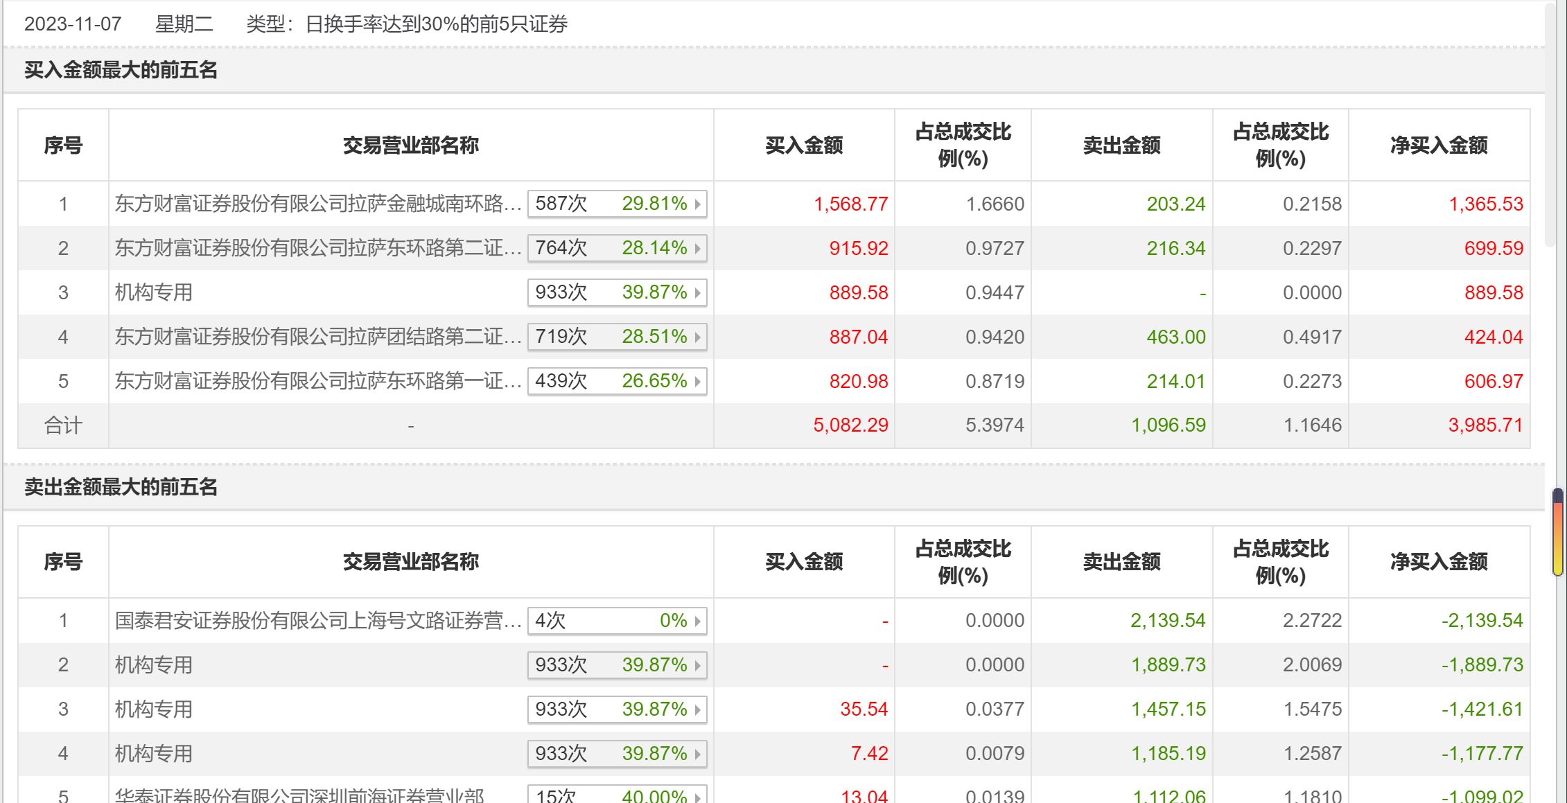
Task: Click arrow in 15次 40.00% box
Action: click(697, 796)
